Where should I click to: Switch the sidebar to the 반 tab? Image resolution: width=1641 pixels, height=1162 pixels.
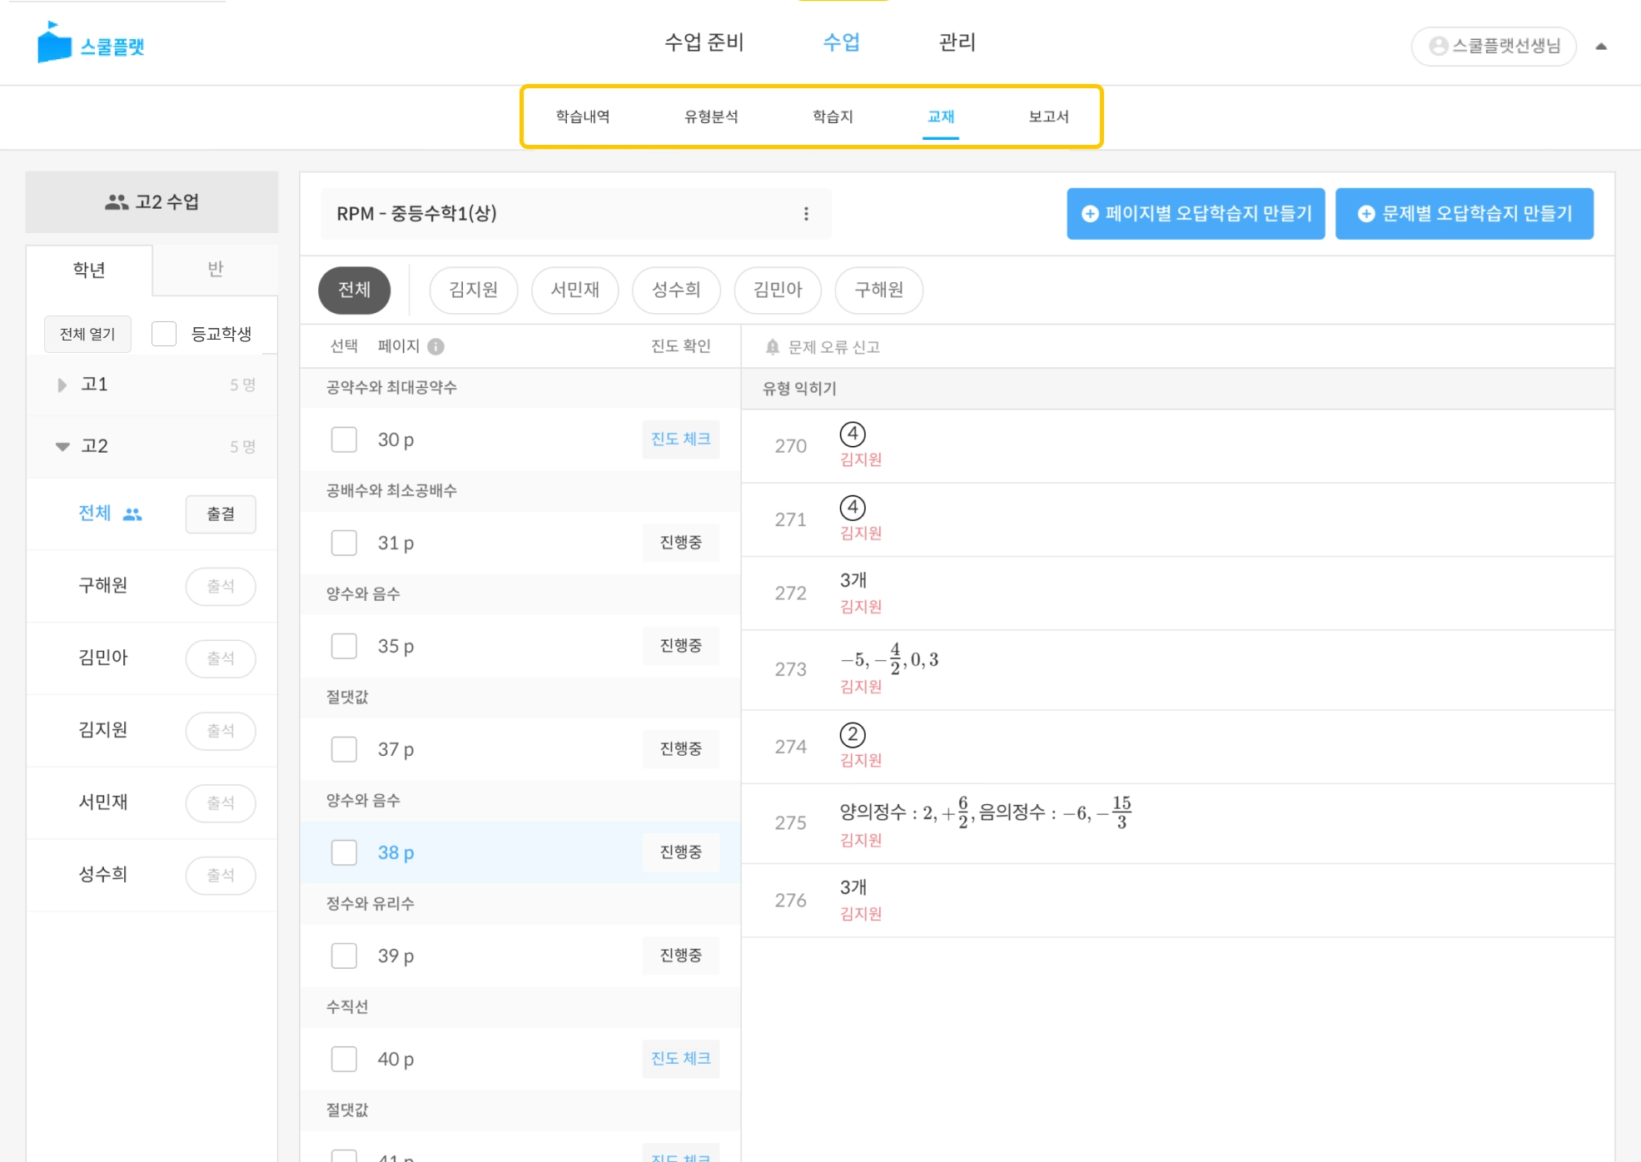[215, 269]
